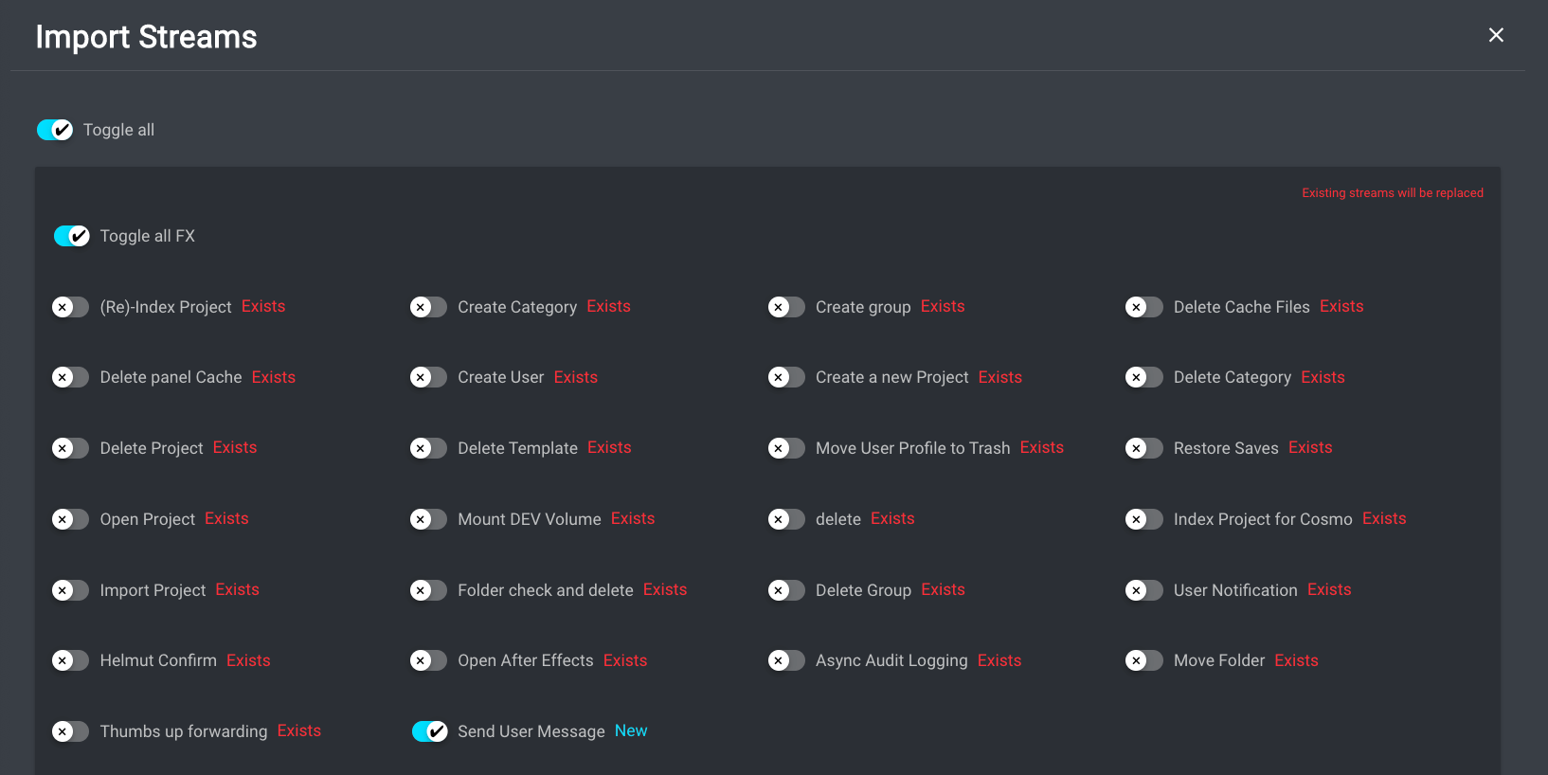The width and height of the screenshot is (1548, 775).
Task: Enable the Async Audit Logging toggle
Action: (x=786, y=660)
